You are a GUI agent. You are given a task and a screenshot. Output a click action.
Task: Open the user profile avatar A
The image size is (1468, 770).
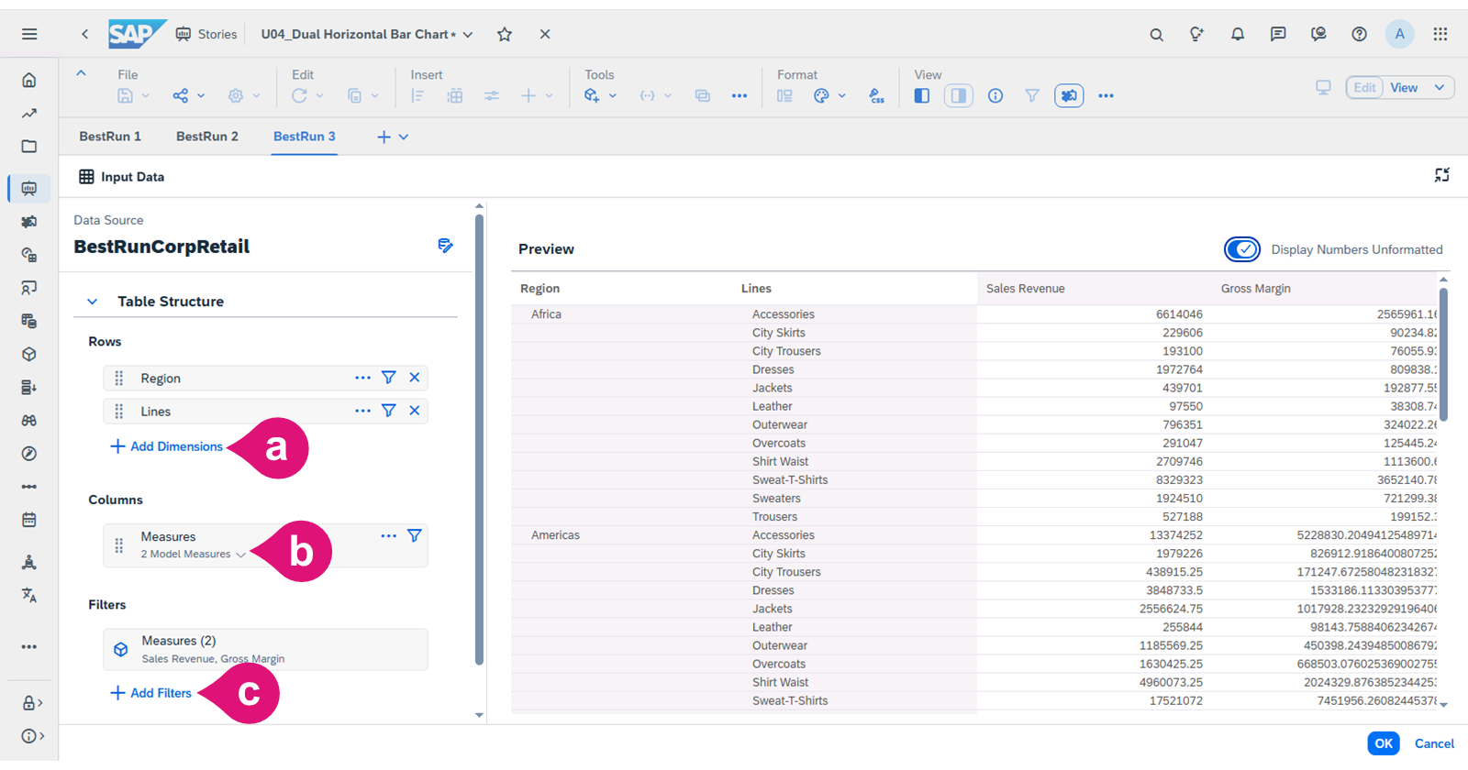tap(1399, 34)
